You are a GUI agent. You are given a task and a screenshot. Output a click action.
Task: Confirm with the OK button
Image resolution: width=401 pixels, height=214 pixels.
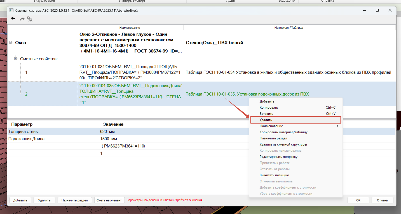358,200
